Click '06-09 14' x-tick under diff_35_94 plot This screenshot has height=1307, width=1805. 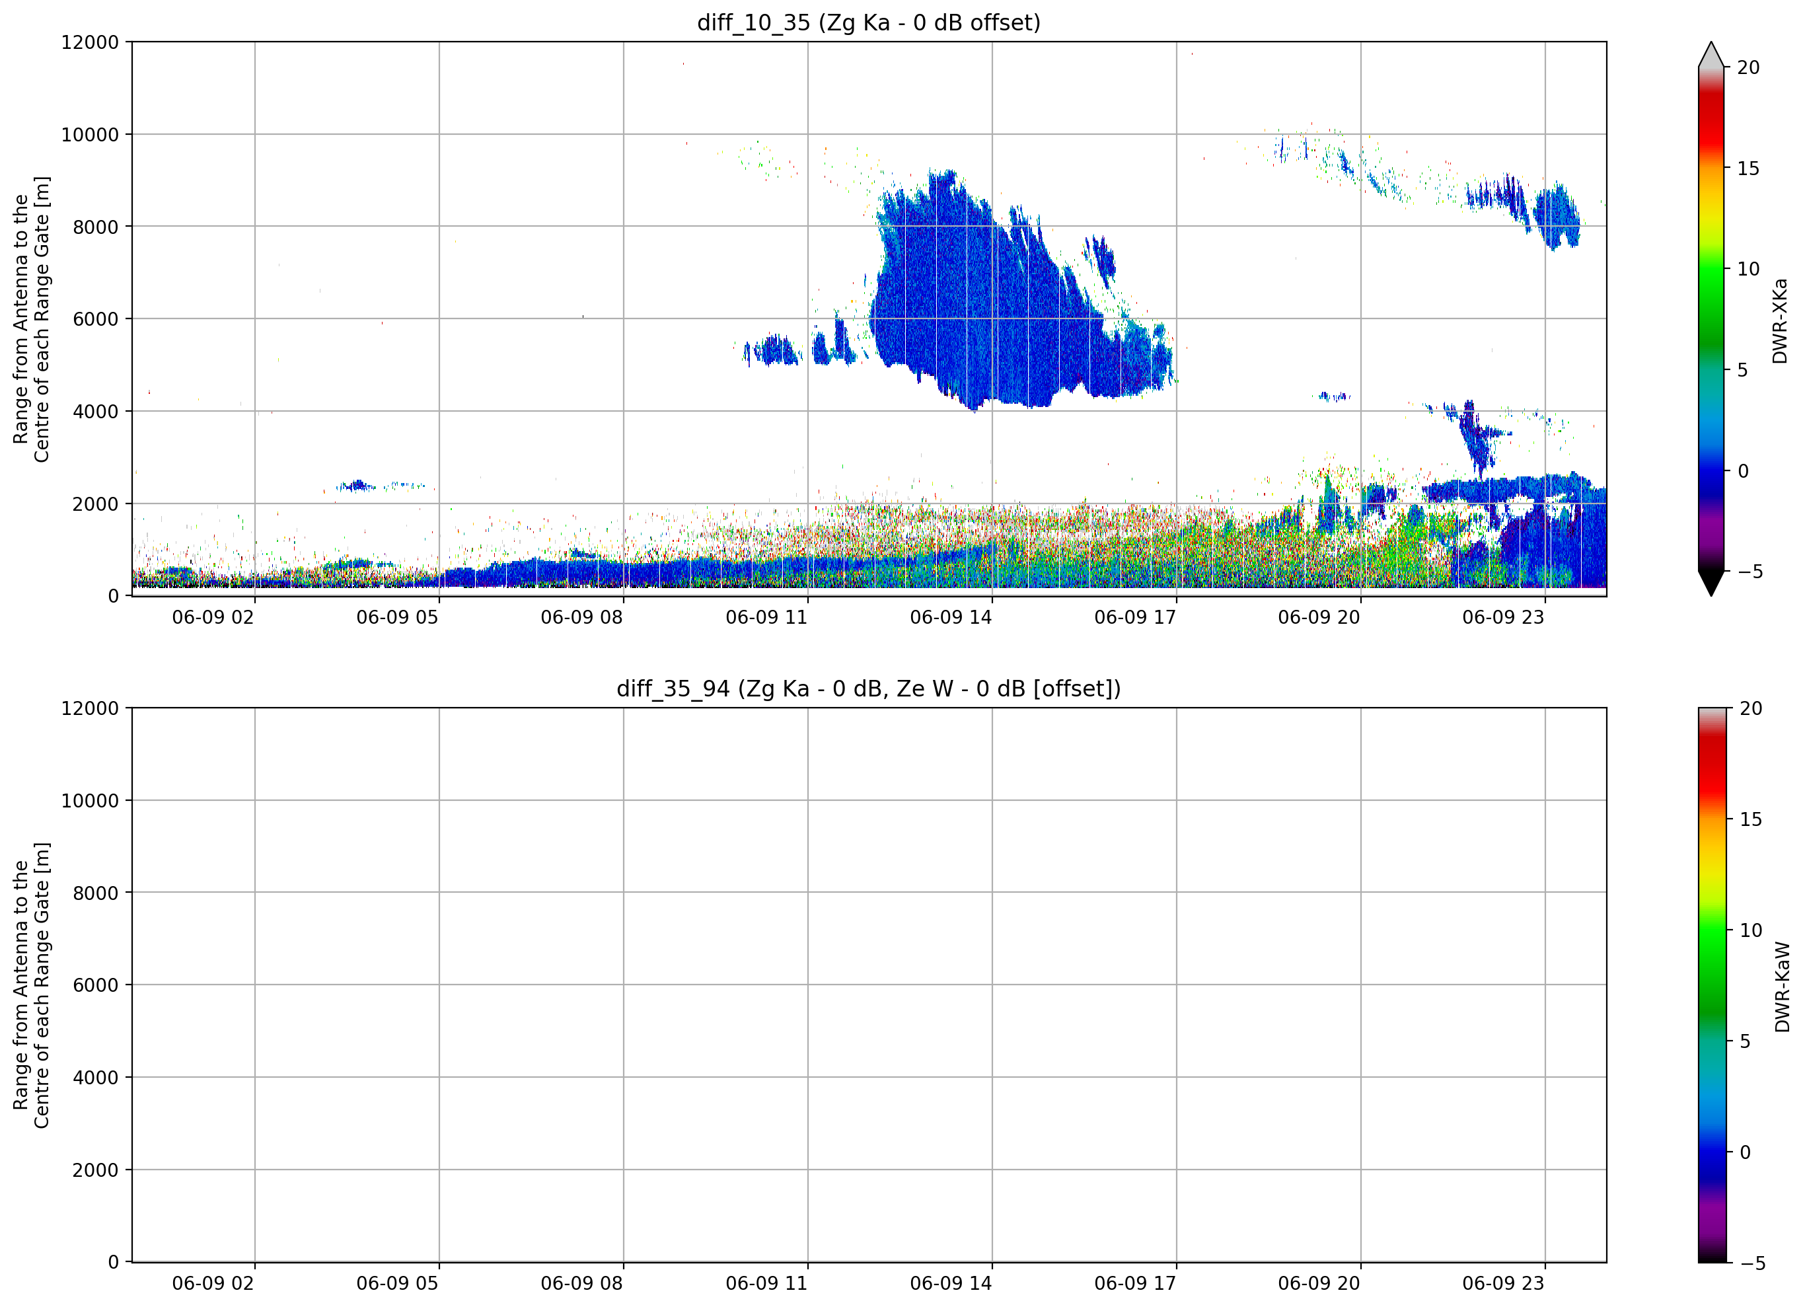pyautogui.click(x=951, y=1283)
